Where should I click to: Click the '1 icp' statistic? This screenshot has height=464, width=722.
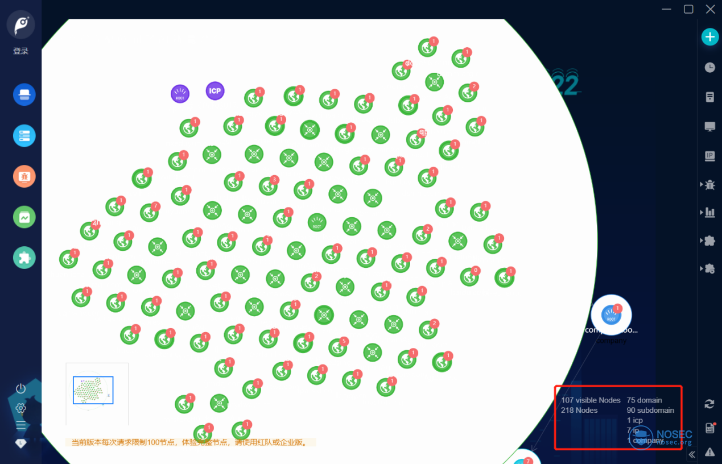click(x=634, y=420)
